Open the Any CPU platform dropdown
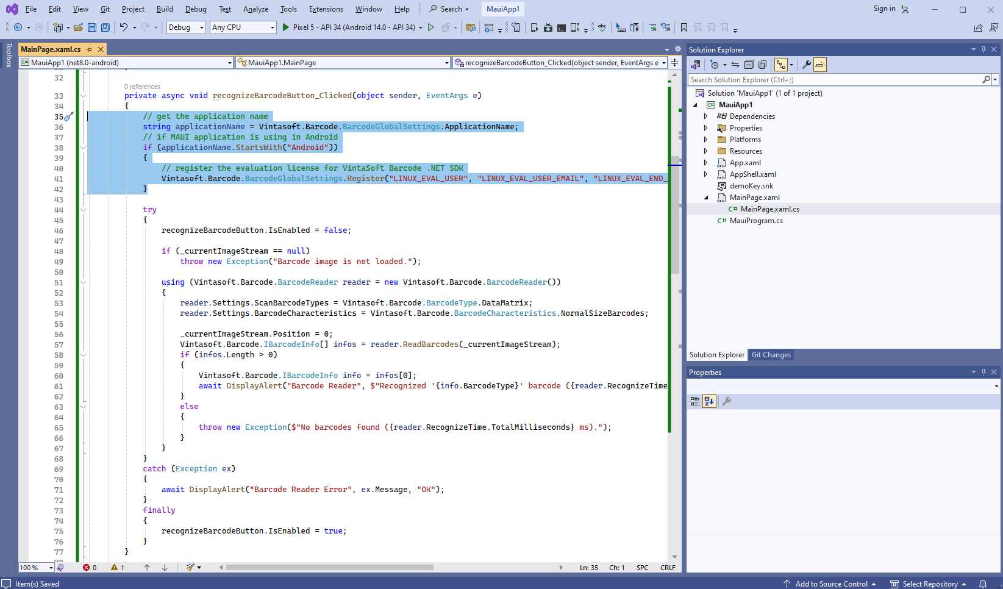 pos(243,27)
